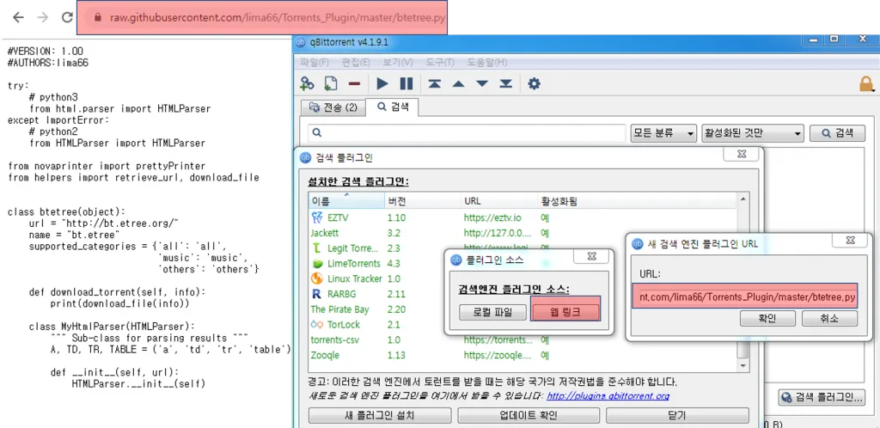Open the 편집(E) menu

(x=356, y=62)
